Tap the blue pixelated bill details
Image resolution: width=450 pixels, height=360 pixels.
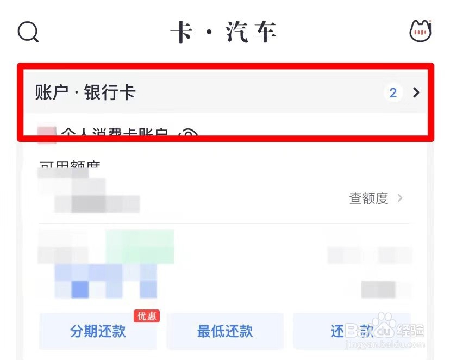pyautogui.click(x=105, y=281)
